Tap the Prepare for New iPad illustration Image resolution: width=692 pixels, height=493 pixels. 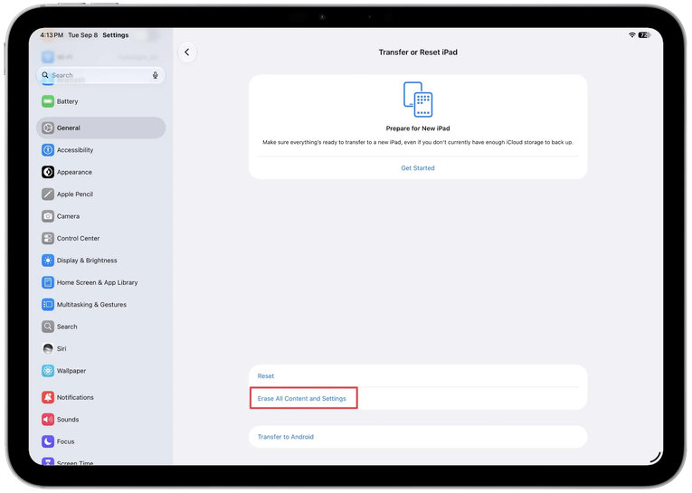tap(418, 100)
